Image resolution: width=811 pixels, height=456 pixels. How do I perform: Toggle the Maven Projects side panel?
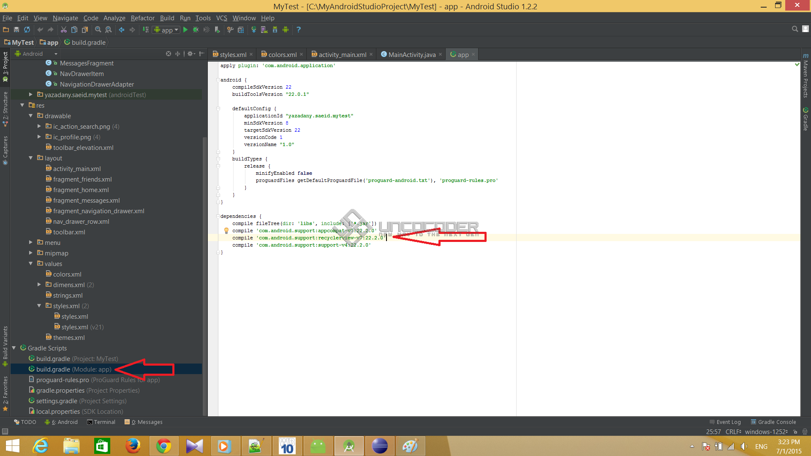(x=806, y=75)
